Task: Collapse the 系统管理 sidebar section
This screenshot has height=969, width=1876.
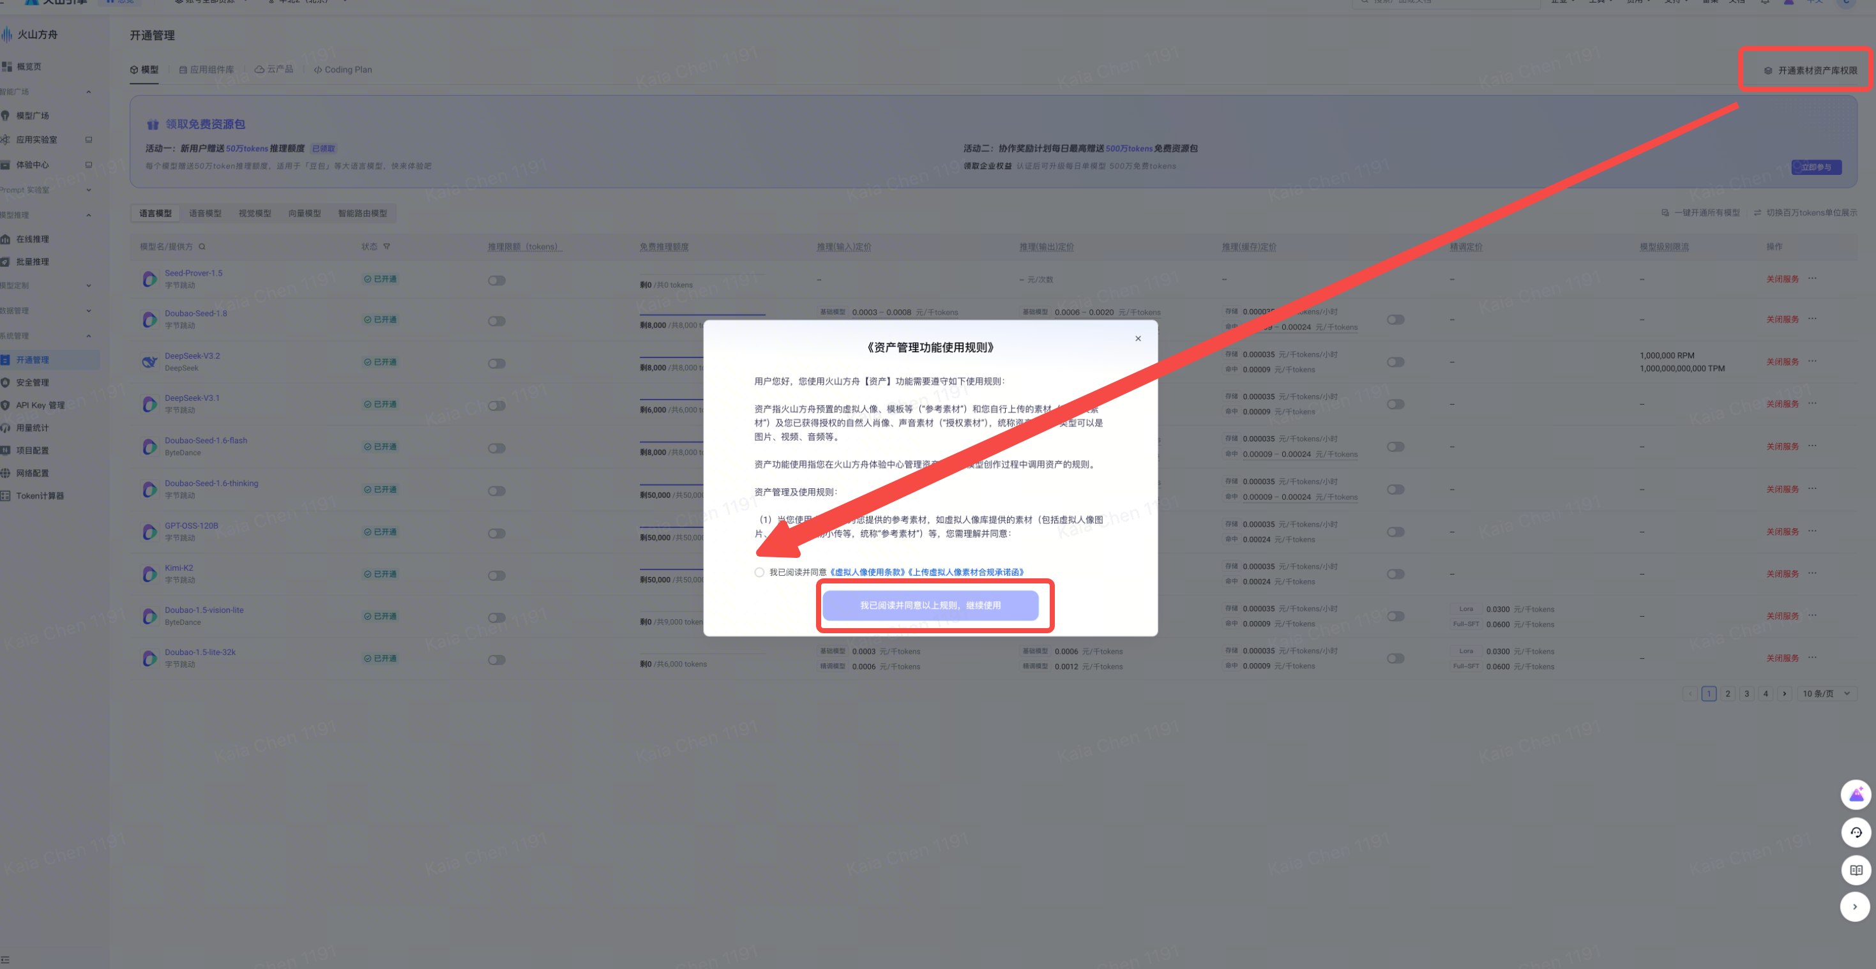Action: pyautogui.click(x=89, y=336)
